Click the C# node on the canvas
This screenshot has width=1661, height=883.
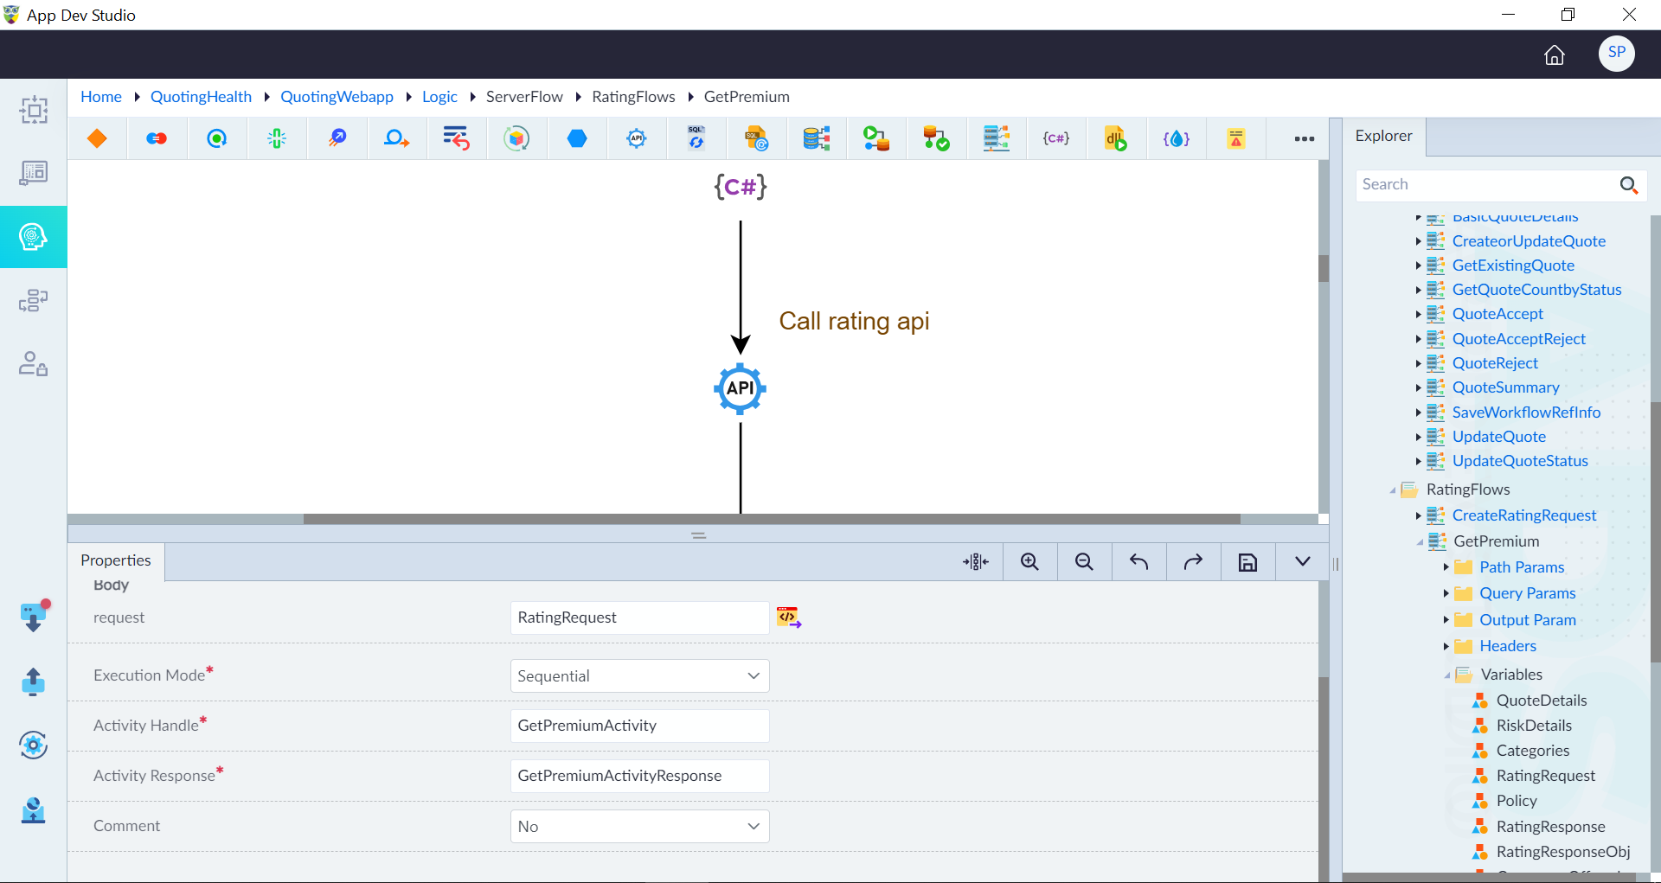(x=741, y=186)
